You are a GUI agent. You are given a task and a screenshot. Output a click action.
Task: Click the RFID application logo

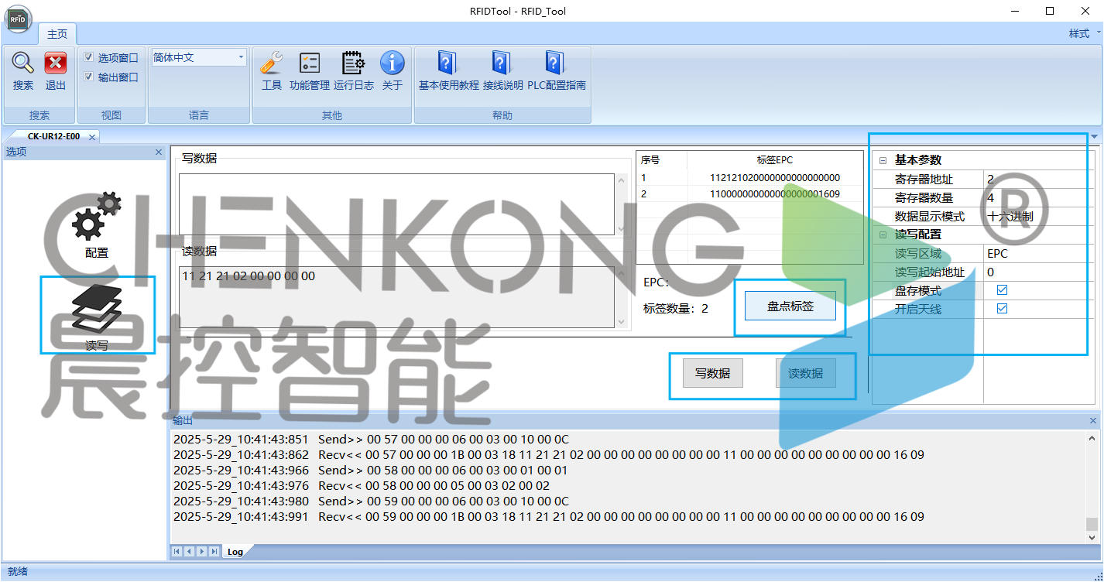point(18,18)
